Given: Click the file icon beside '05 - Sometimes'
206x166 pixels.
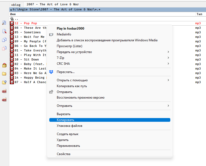Looking at the screenshot, I should (x=12, y=32).
